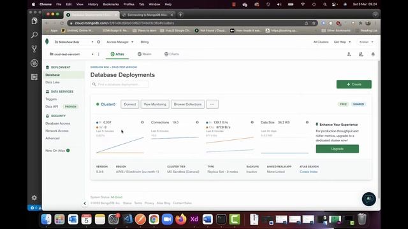
Task: Show info for Connections metric
Action: pos(197,122)
